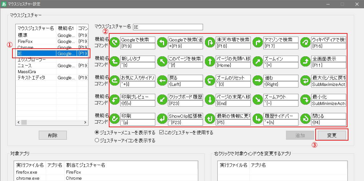Select the MassiGra gesture row
This screenshot has height=181, width=364.
52,72
